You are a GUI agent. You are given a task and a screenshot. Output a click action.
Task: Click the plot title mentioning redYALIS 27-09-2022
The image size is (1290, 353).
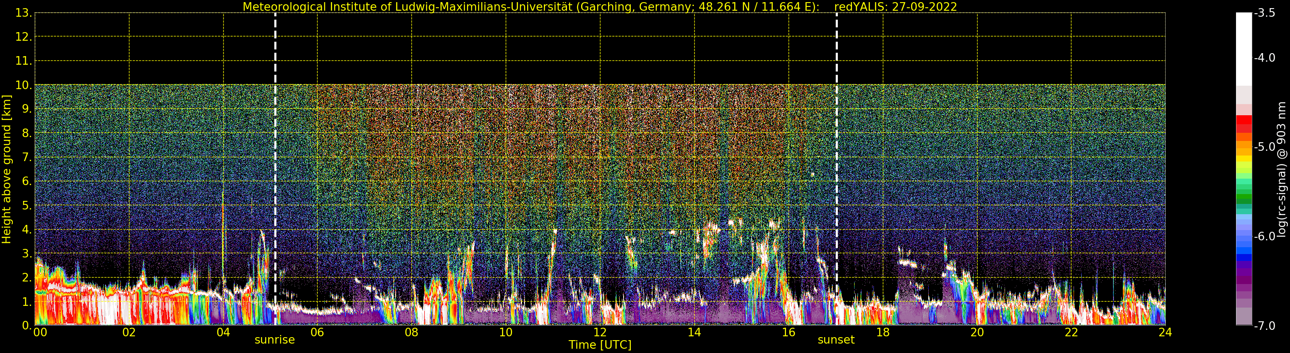pyautogui.click(x=600, y=7)
